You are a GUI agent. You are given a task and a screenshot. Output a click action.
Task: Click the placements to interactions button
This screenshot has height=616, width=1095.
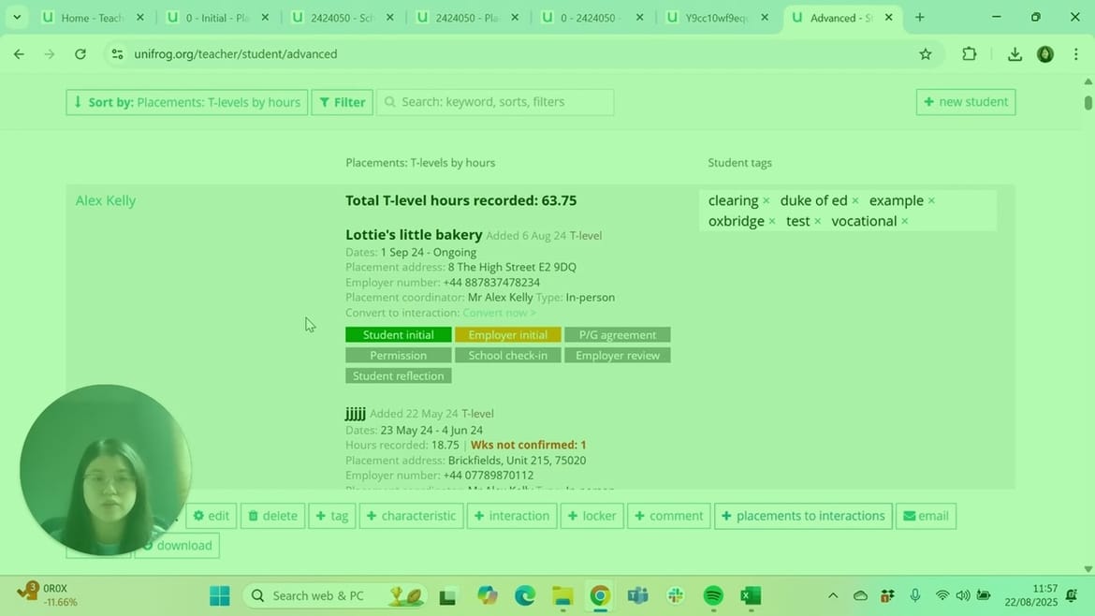tap(803, 516)
